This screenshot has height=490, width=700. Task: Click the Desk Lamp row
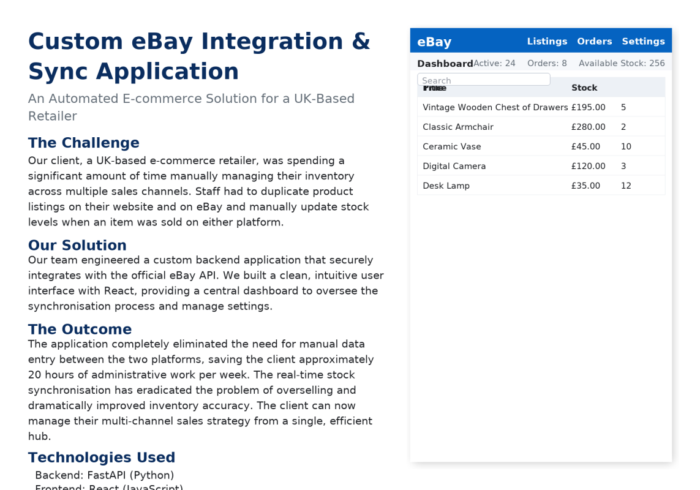[x=446, y=186]
